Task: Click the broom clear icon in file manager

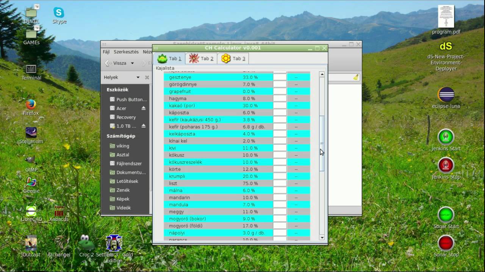Action: [x=356, y=77]
